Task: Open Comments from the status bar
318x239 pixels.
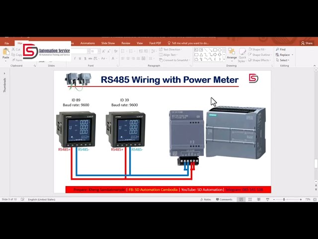Action: [x=224, y=200]
